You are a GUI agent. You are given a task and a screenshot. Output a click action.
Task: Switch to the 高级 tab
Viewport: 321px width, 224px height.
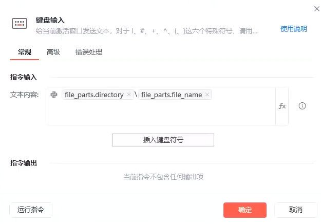point(53,52)
